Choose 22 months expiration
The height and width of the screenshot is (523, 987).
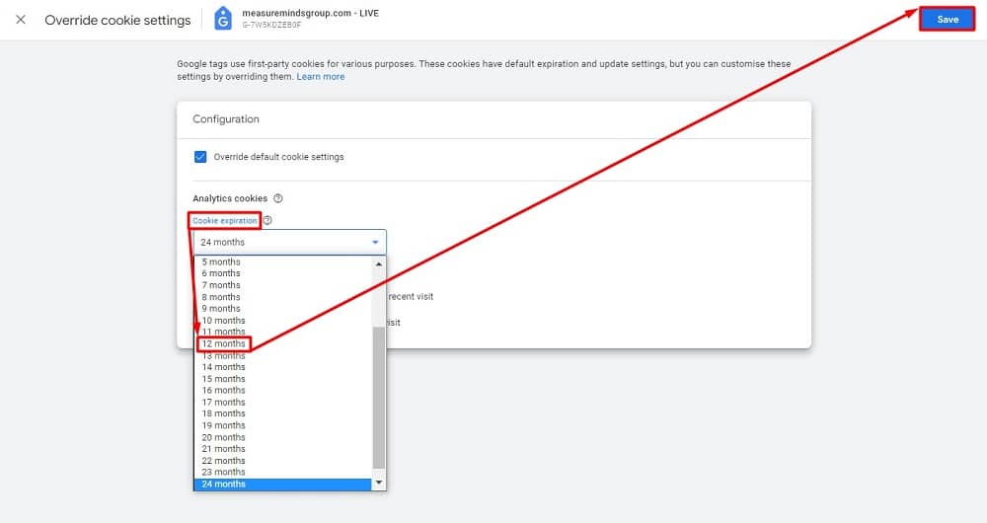pos(282,461)
